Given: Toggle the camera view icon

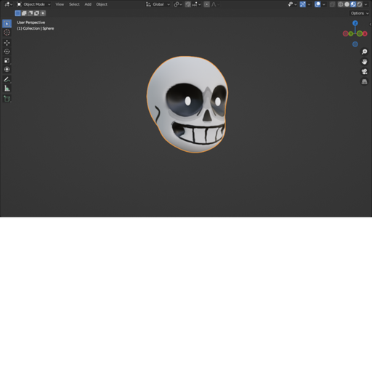Looking at the screenshot, I should click(x=364, y=71).
